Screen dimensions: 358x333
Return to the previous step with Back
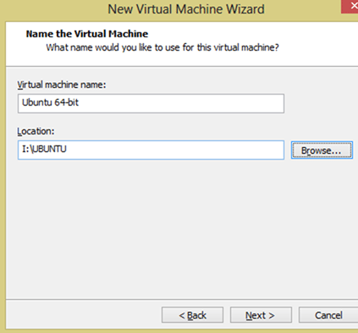pyautogui.click(x=192, y=315)
